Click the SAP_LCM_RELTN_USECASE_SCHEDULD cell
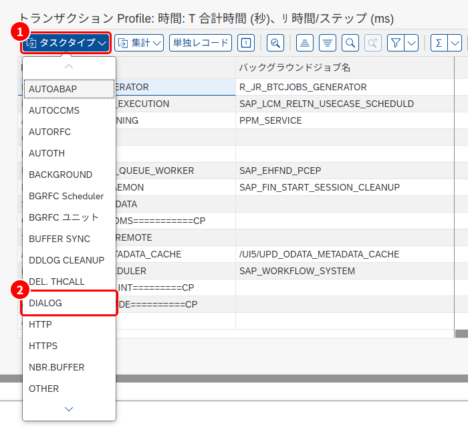 coord(345,104)
